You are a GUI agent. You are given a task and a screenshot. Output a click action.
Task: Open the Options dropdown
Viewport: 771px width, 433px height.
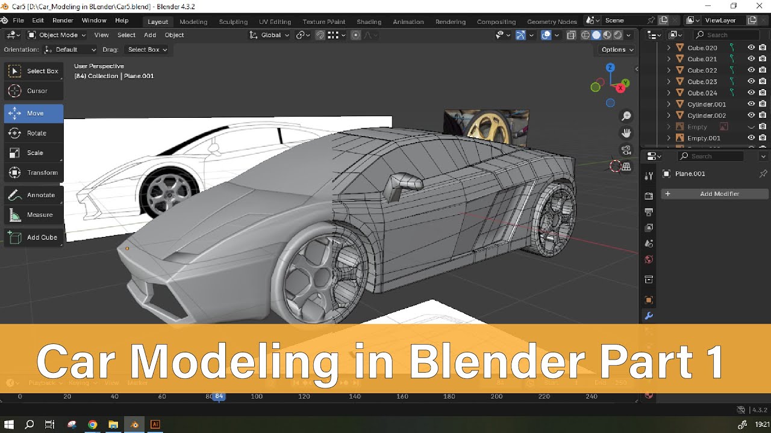point(617,49)
